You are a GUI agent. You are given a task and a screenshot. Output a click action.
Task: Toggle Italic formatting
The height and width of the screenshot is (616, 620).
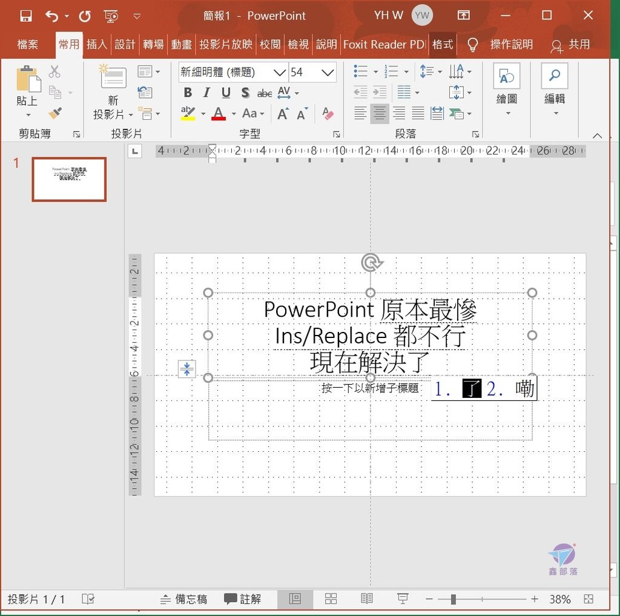[x=206, y=93]
